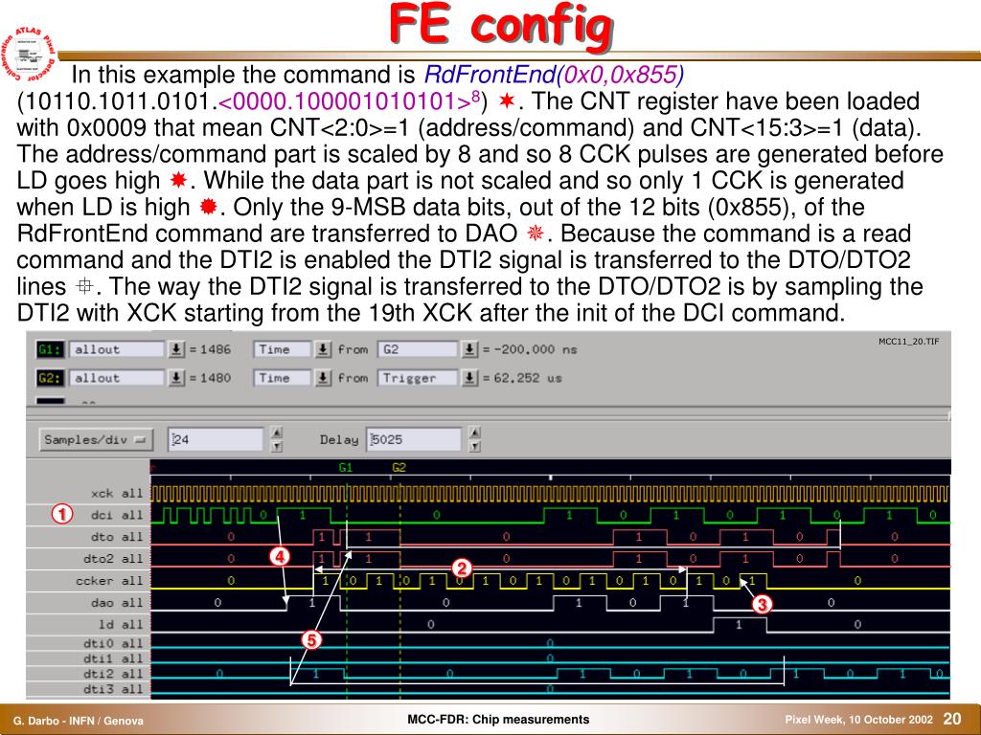Image resolution: width=981 pixels, height=735 pixels.
Task: Click the Time field in the G2 row
Action: 282,378
